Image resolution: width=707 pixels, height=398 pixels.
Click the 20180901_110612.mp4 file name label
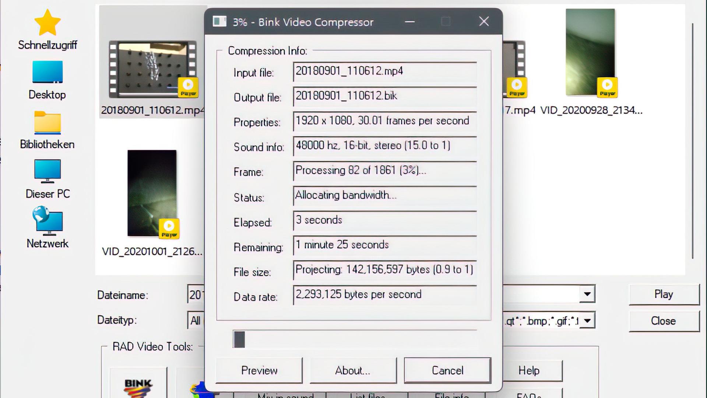click(x=152, y=110)
